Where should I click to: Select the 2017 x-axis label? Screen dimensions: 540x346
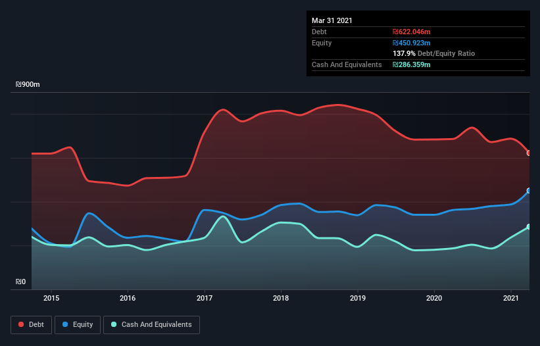205,298
